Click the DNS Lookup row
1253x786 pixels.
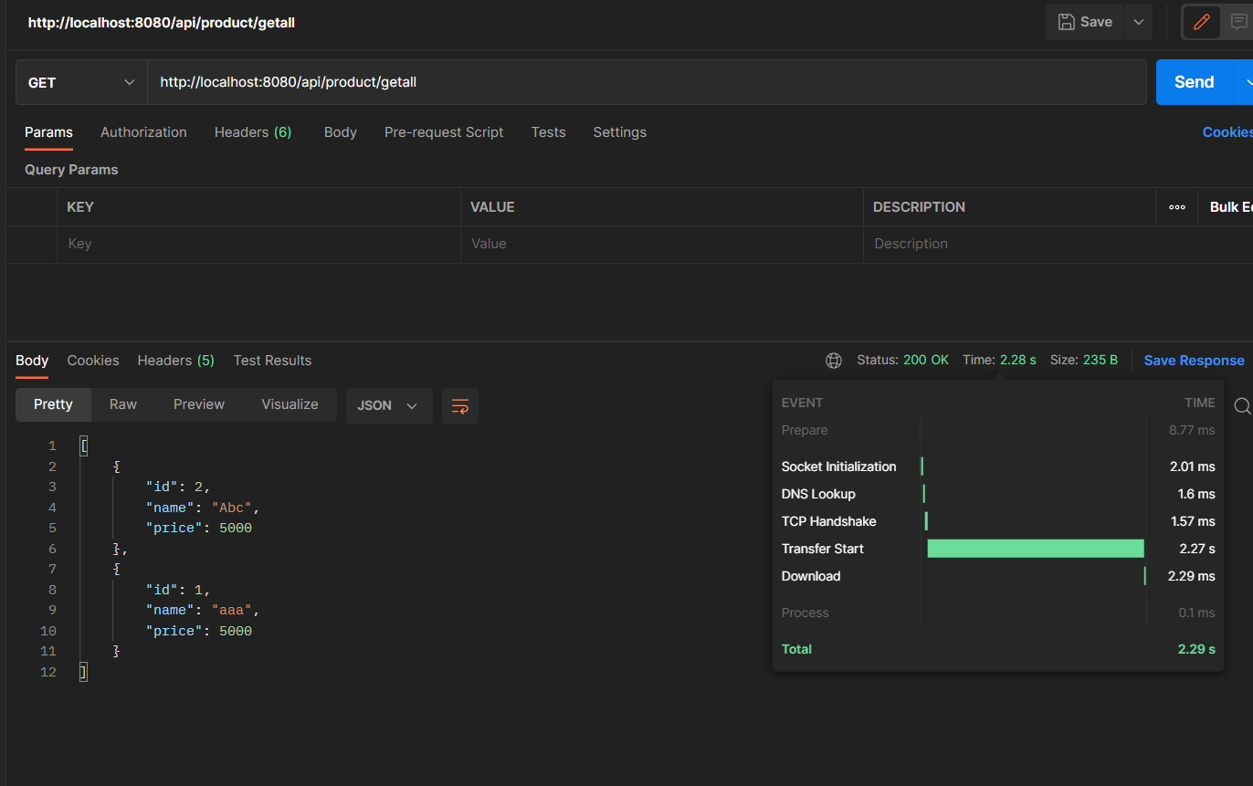(x=998, y=494)
